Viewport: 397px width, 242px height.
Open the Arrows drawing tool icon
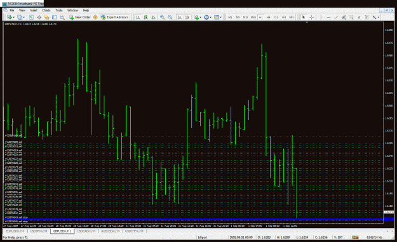tap(375, 17)
